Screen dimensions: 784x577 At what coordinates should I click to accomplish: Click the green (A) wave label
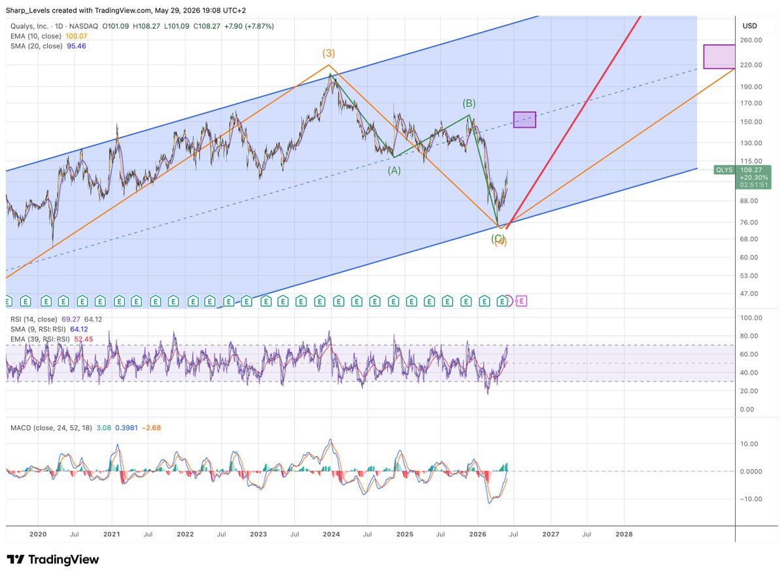tap(394, 171)
